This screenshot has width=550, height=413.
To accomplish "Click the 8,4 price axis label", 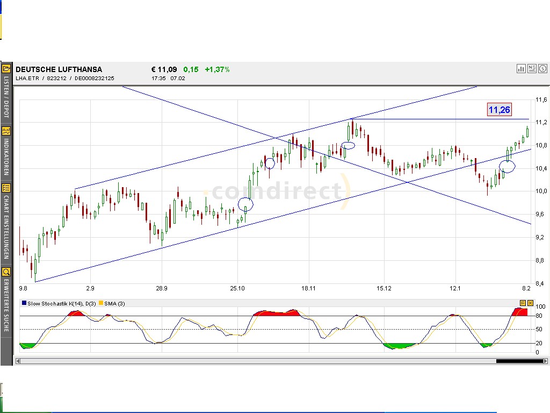I will pyautogui.click(x=540, y=283).
